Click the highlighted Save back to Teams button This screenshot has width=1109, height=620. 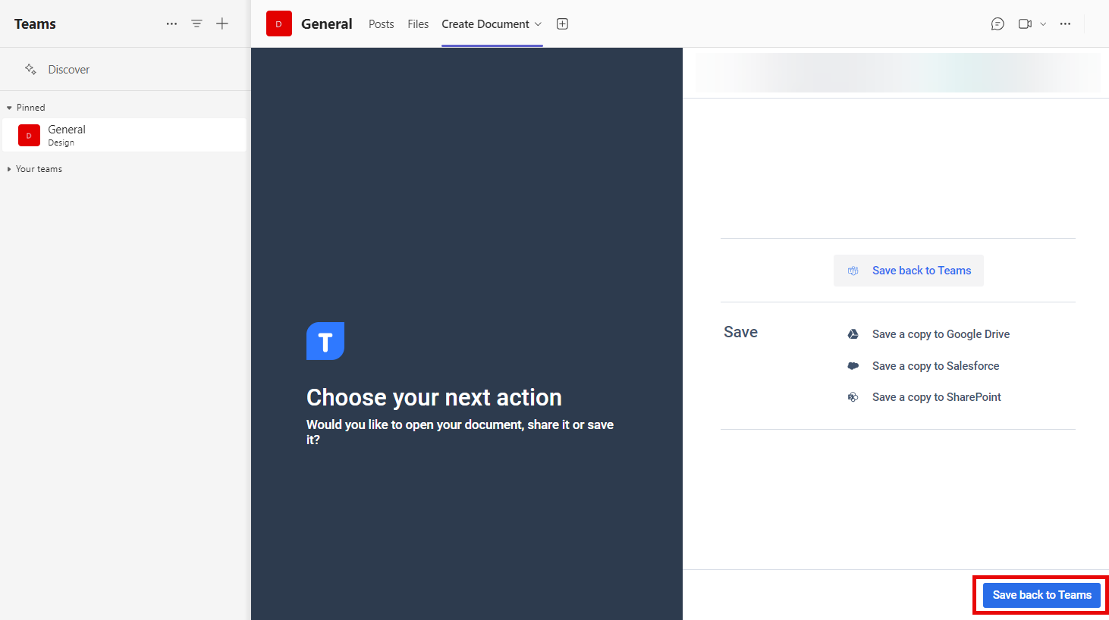click(1041, 595)
